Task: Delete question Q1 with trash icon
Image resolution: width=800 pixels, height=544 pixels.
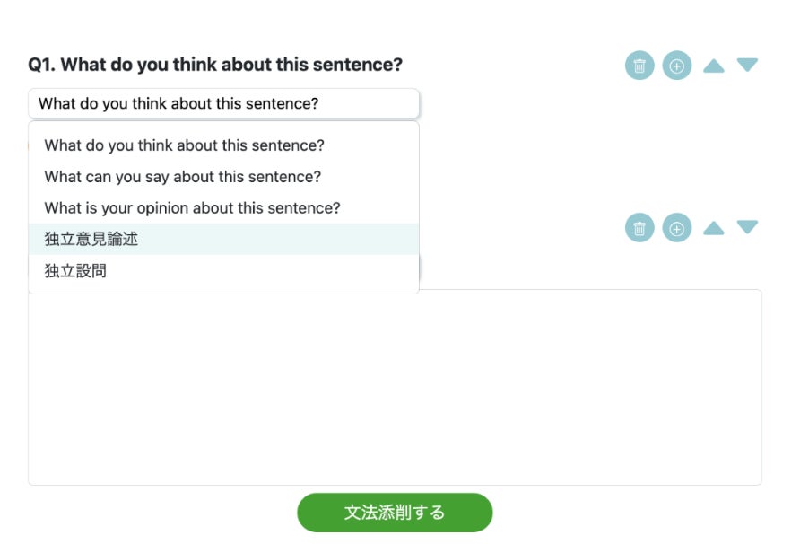Action: [639, 66]
